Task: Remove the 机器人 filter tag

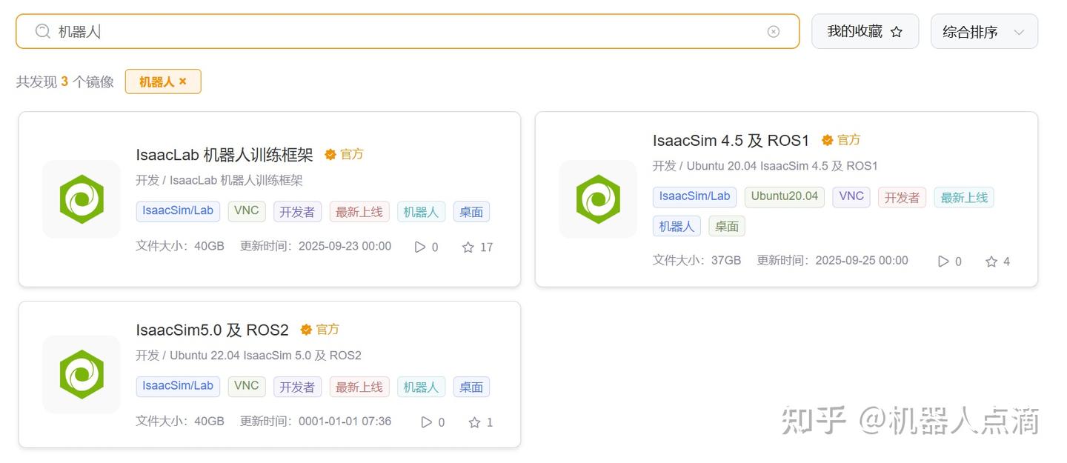Action: 183,81
